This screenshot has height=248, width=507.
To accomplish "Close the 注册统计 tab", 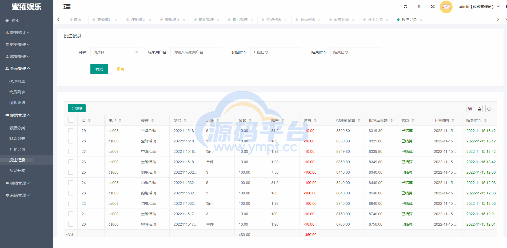I will coord(150,20).
